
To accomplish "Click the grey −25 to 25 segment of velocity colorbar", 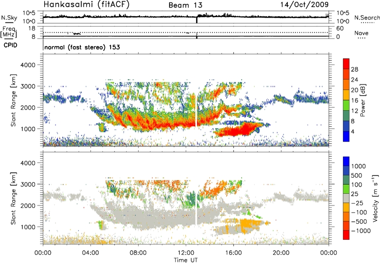I will click(346, 198).
